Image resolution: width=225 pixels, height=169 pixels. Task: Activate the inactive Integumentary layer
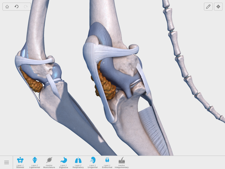click(122, 163)
